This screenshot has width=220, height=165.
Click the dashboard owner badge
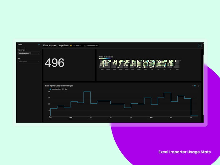point(77,45)
